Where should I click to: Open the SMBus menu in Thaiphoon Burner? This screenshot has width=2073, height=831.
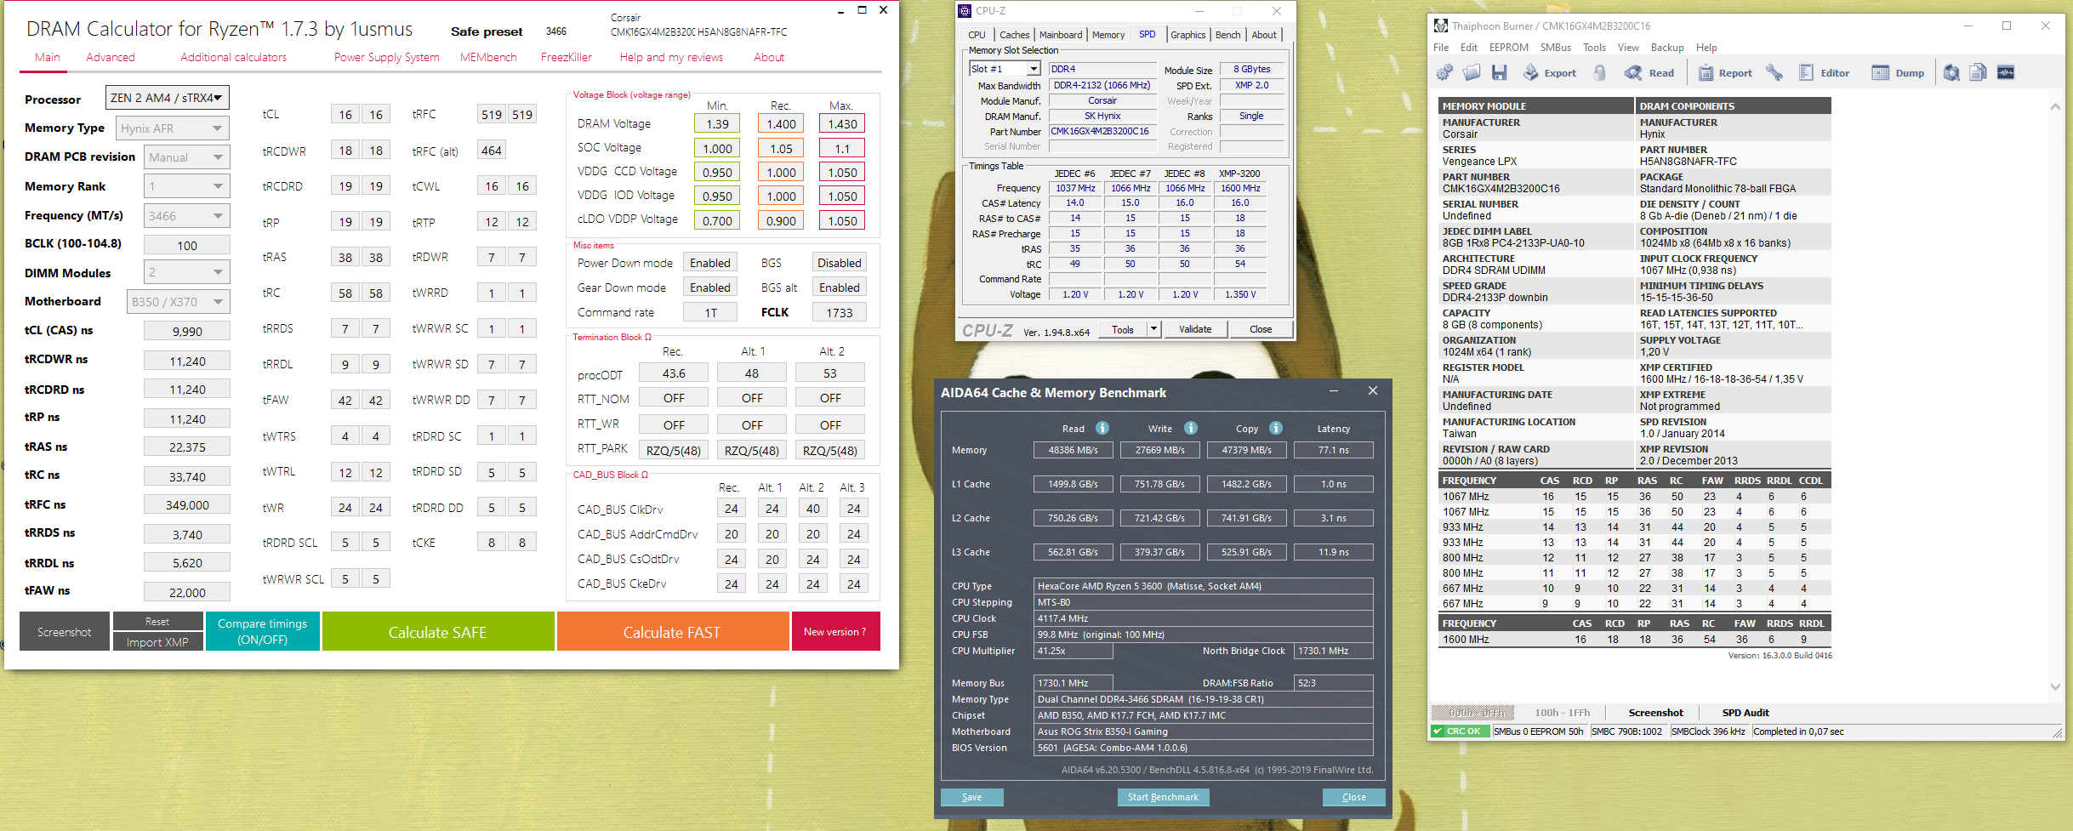click(x=1555, y=48)
